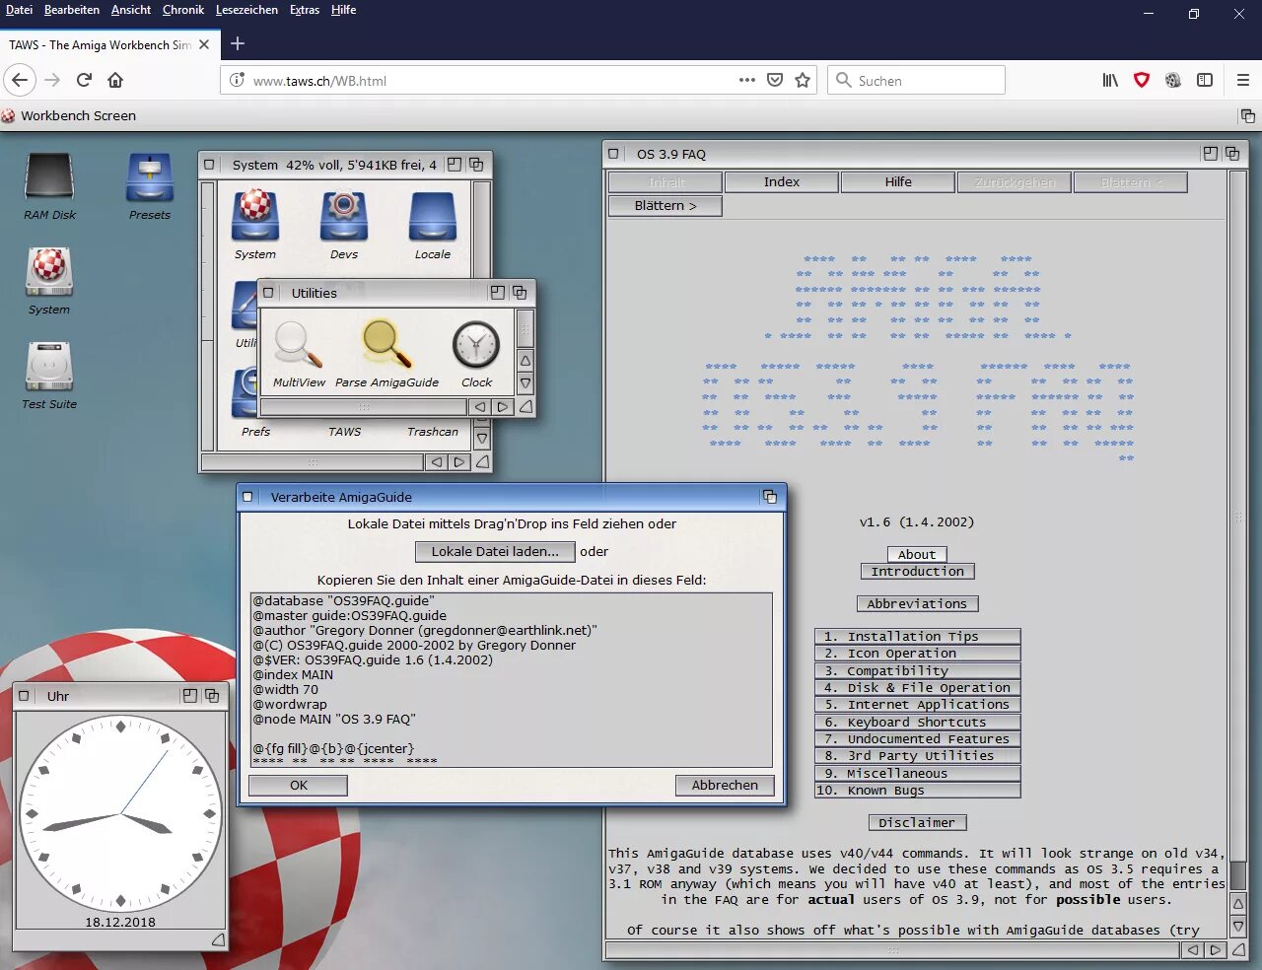Open the About link in FAQ
Image resolution: width=1262 pixels, height=970 pixels.
pyautogui.click(x=917, y=554)
